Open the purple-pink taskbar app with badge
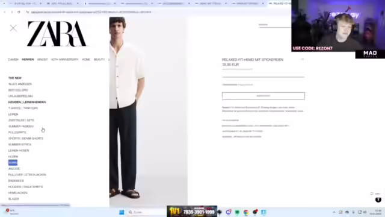The image size is (385, 217). coord(229,212)
